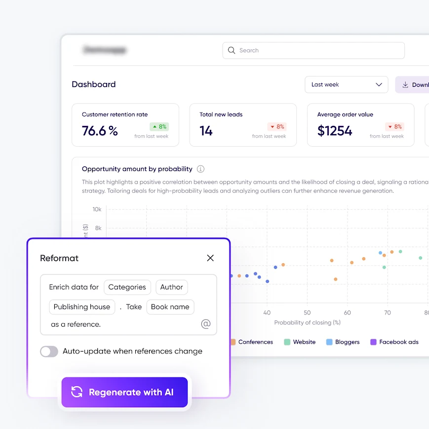Click the red 8% badge on Total new leads
This screenshot has width=429, height=429.
coord(277,127)
